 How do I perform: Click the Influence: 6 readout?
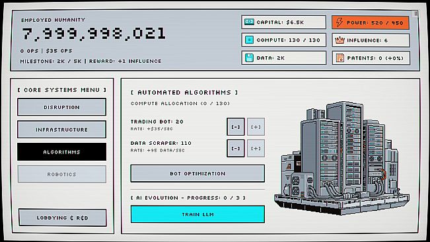[371, 40]
